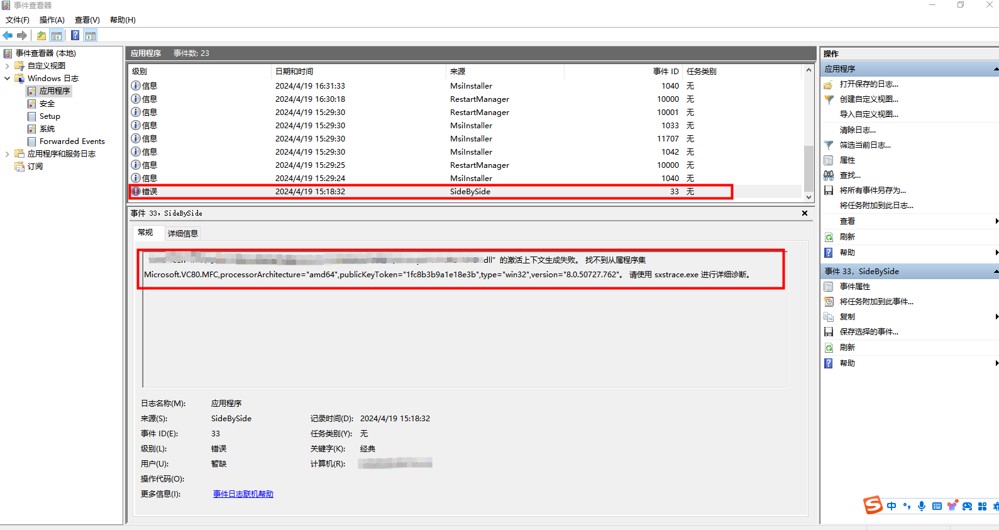Click 查找 binoculars action
Screen dimensions: 999x530
point(850,175)
